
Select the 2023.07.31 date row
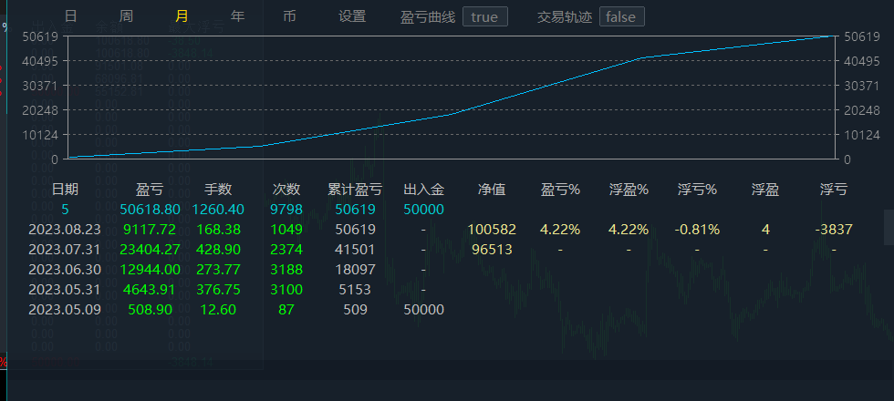(x=65, y=250)
